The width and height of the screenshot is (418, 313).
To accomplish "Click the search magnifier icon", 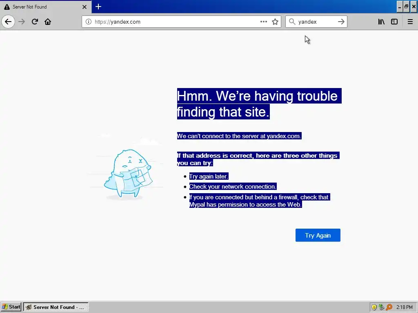I will [292, 22].
